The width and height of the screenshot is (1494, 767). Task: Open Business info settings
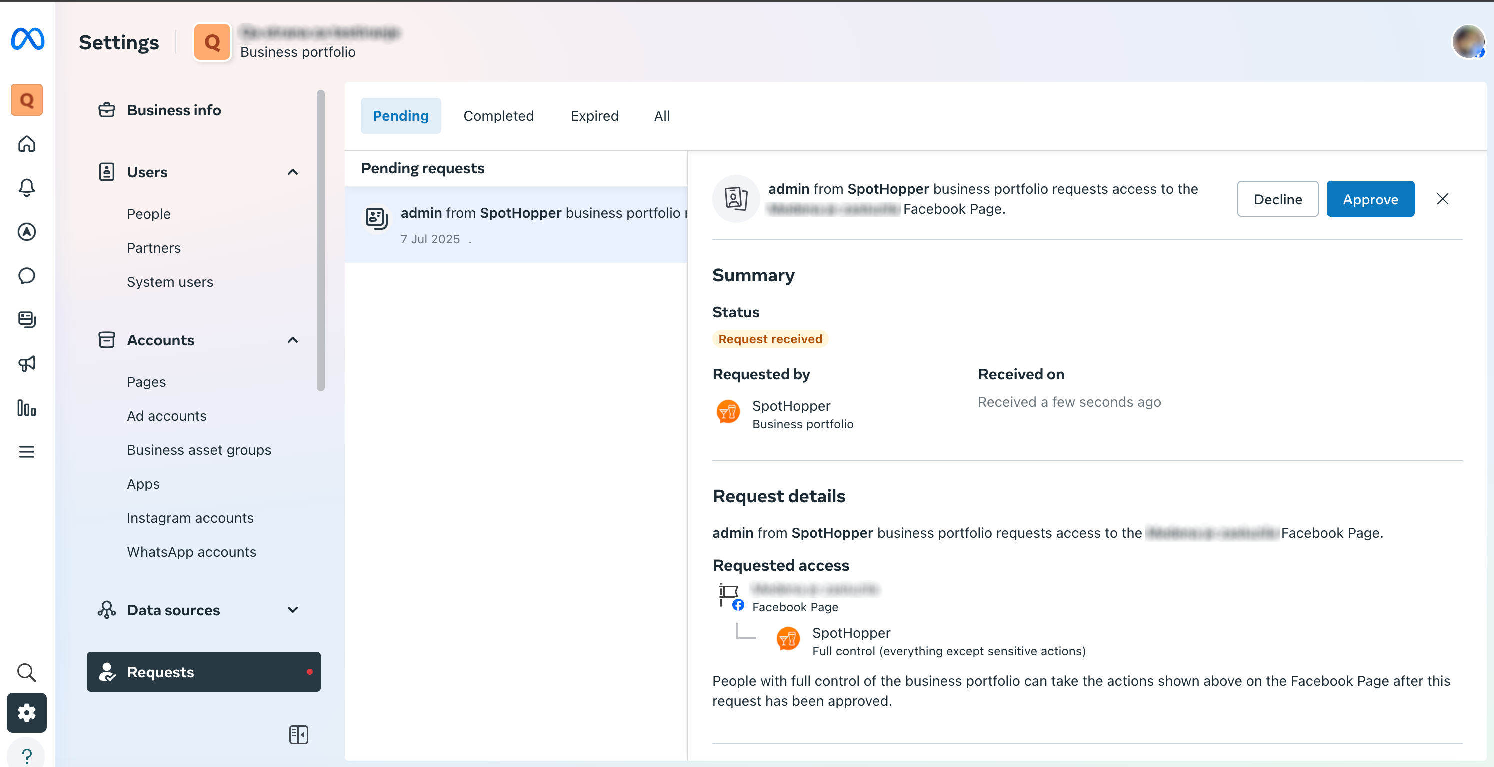tap(173, 110)
